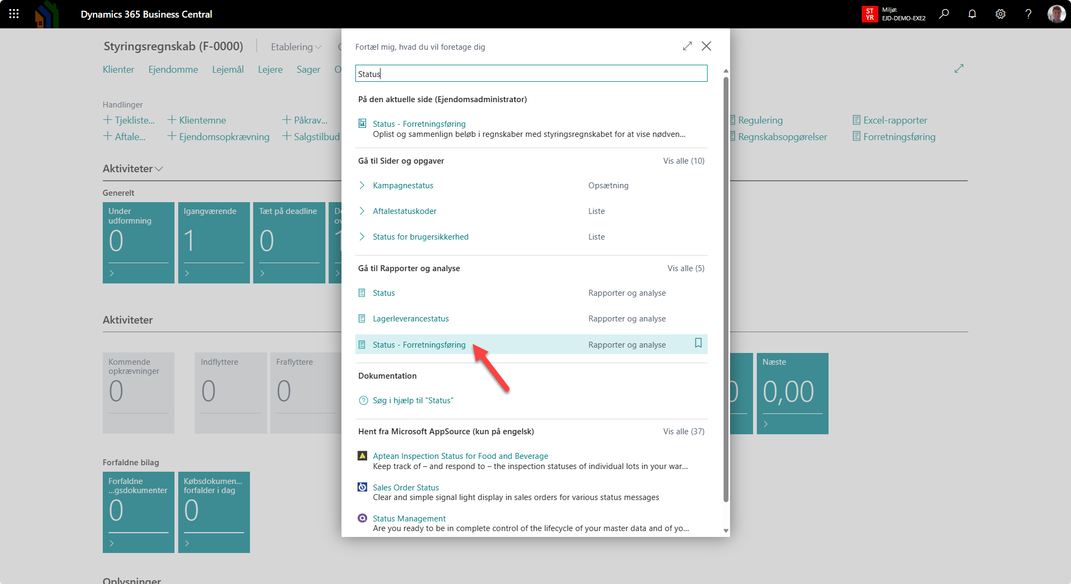Click the Status search input field
The height and width of the screenshot is (584, 1071).
coord(531,74)
